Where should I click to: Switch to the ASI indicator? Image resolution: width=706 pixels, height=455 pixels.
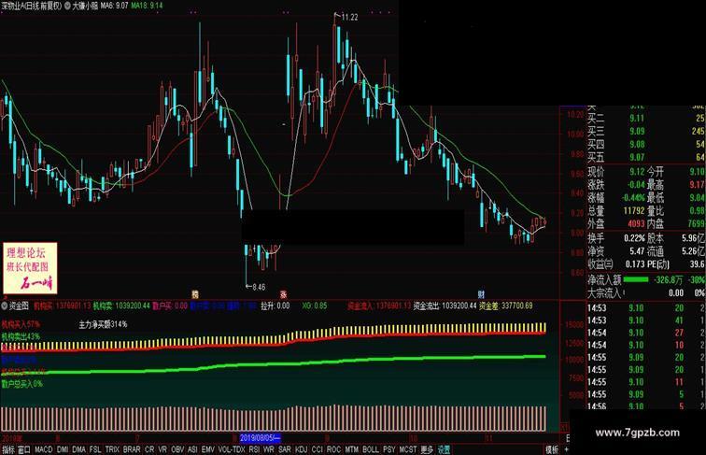click(x=192, y=449)
